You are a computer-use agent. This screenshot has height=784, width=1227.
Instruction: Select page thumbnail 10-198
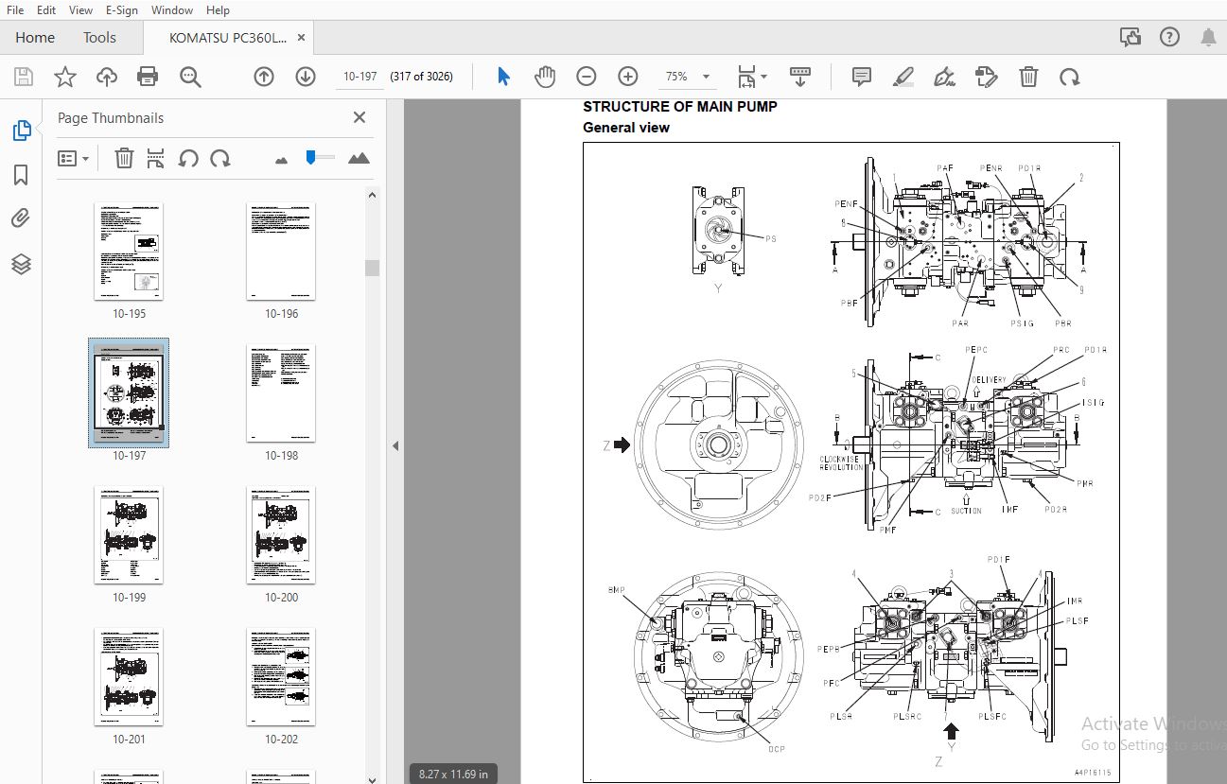point(281,393)
